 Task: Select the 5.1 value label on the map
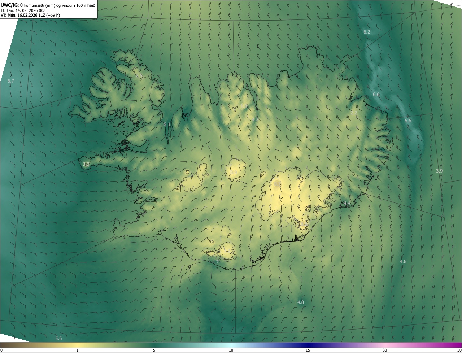167,125
